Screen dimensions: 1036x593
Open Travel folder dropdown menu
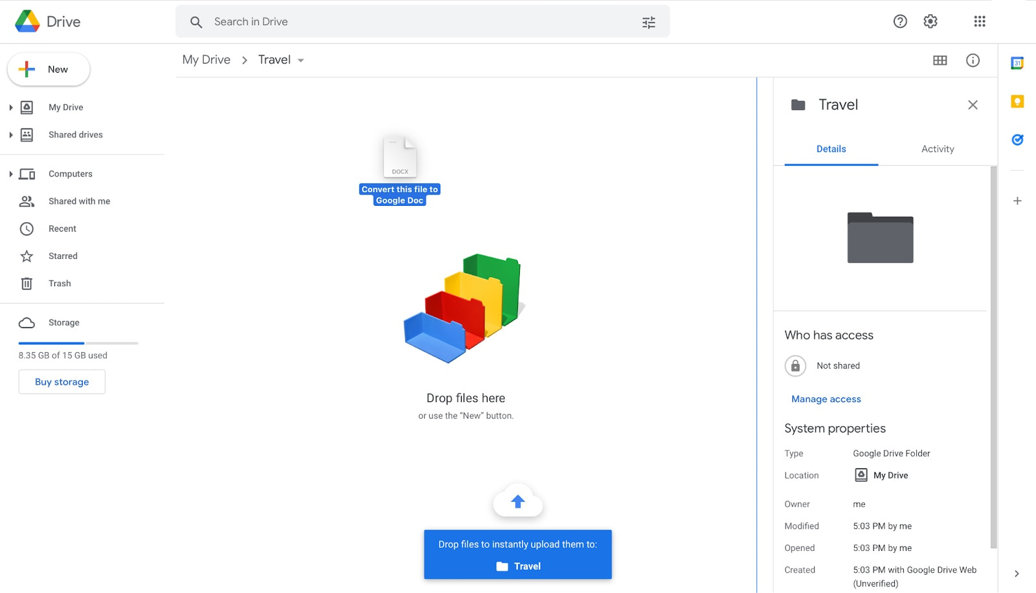click(x=300, y=60)
